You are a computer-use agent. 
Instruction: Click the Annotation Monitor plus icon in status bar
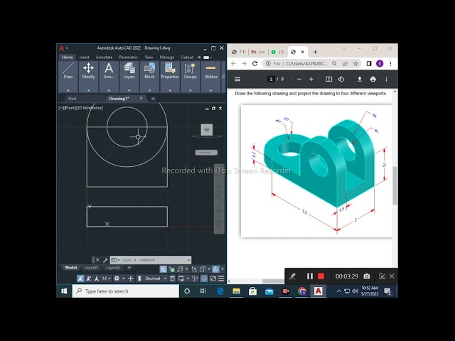coord(131,278)
